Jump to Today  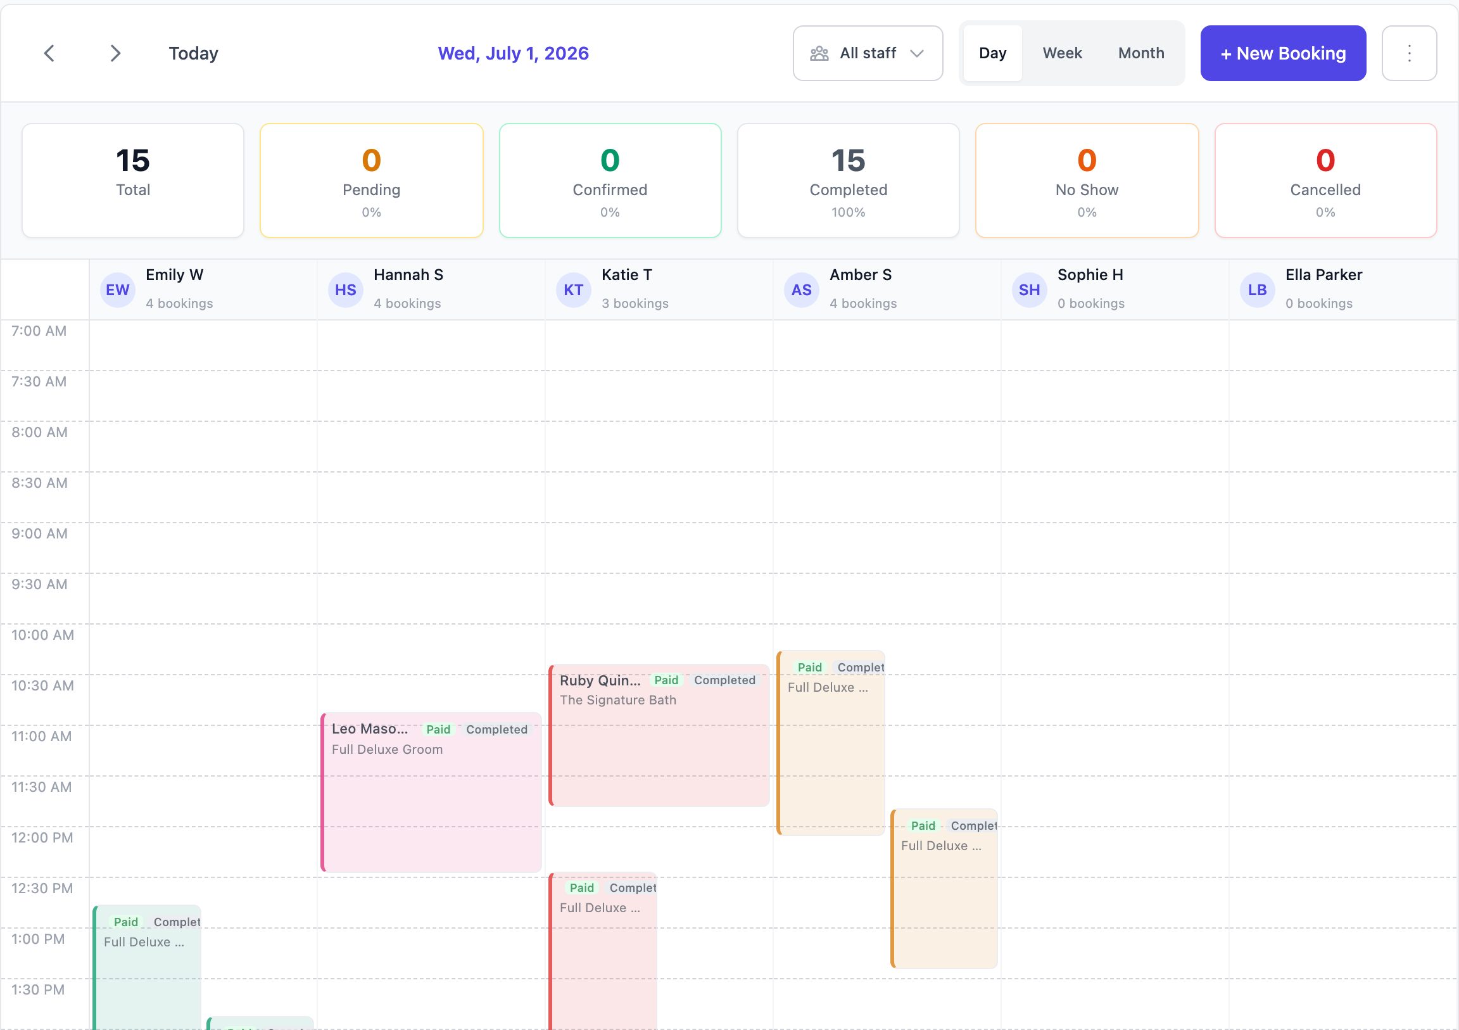coord(193,53)
